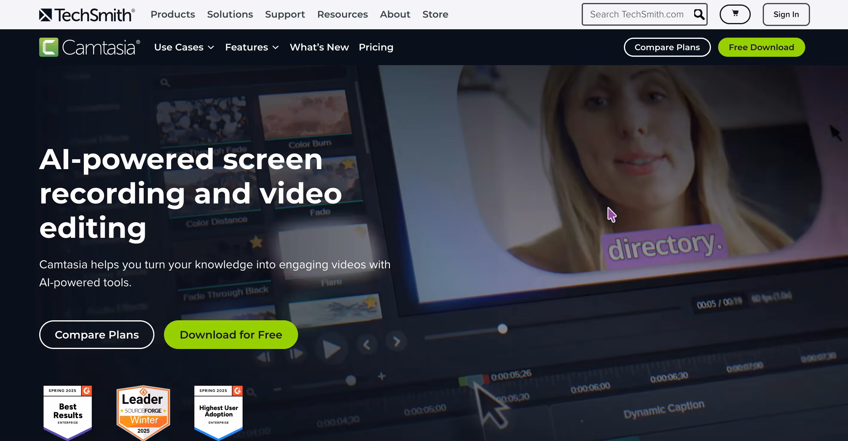
Task: Go to the Support menu item
Action: pyautogui.click(x=285, y=14)
